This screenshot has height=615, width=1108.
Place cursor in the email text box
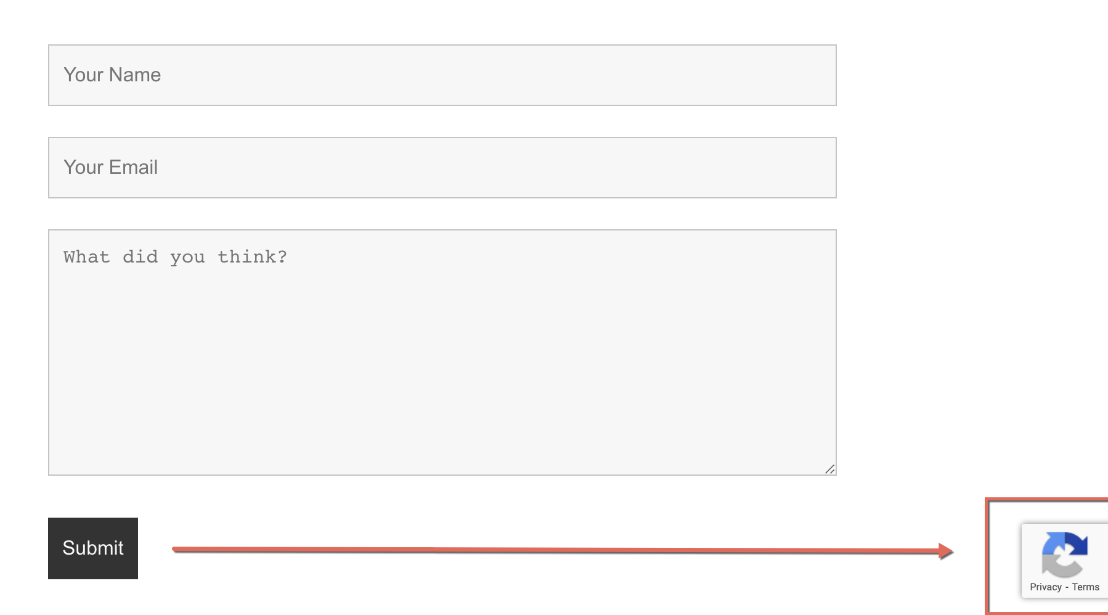pos(442,168)
